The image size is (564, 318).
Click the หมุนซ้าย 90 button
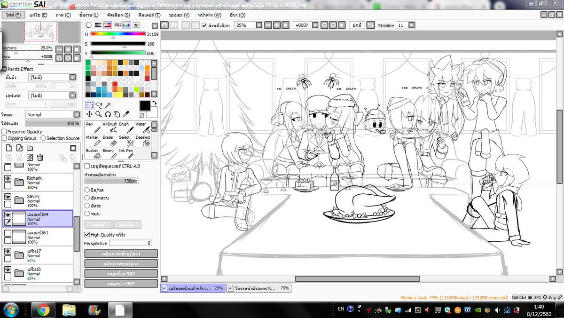click(121, 274)
